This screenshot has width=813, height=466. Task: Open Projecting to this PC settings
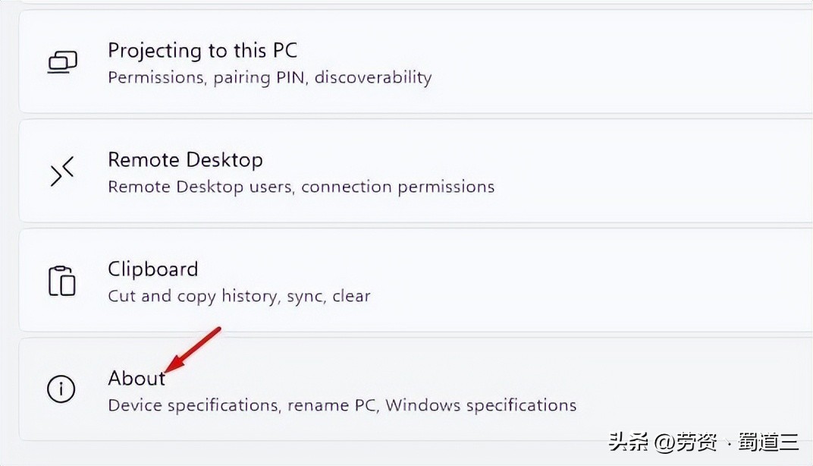203,50
